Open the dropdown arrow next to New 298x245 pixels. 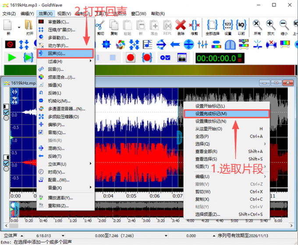[x=19, y=27]
